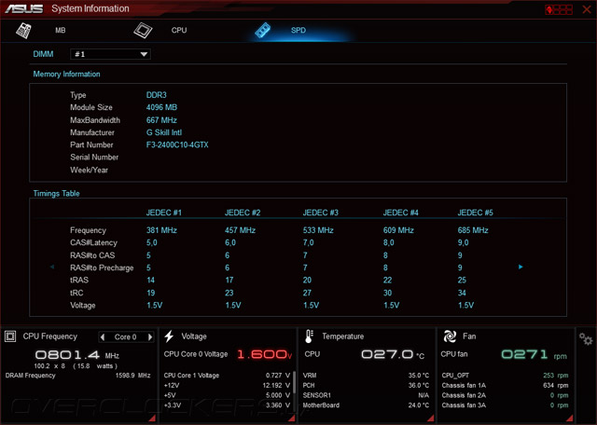Click the CPU fan 0271 rpm reading

(x=534, y=354)
